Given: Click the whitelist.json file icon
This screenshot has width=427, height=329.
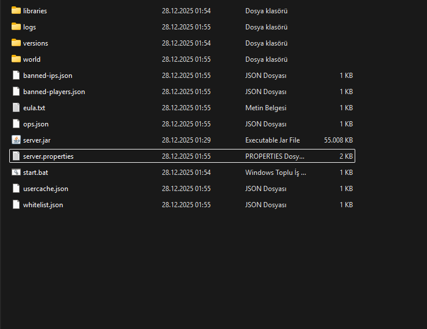Looking at the screenshot, I should click(x=16, y=204).
